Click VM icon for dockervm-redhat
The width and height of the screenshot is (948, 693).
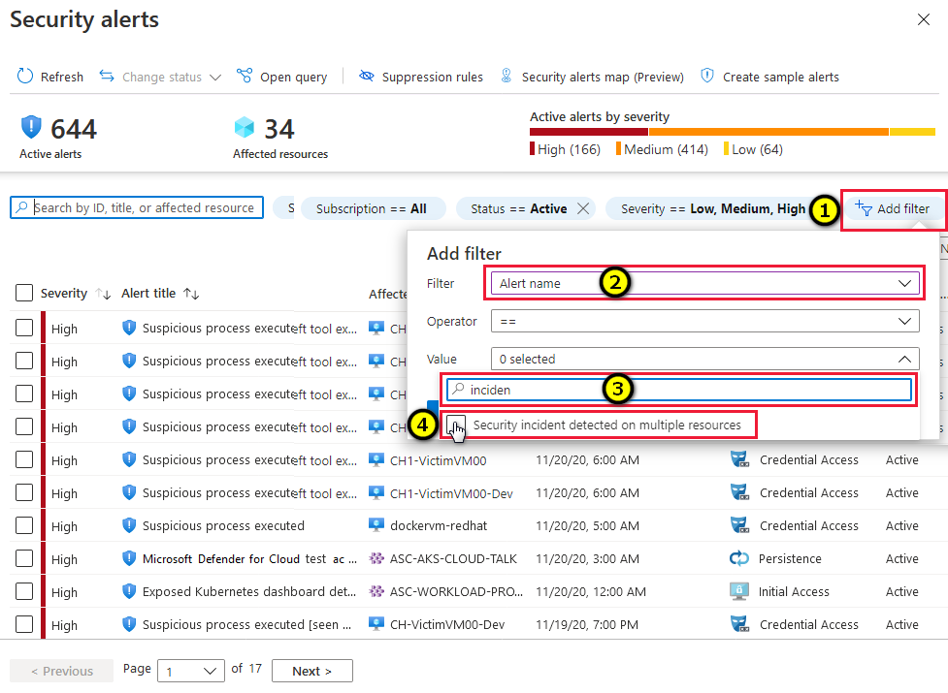point(376,525)
